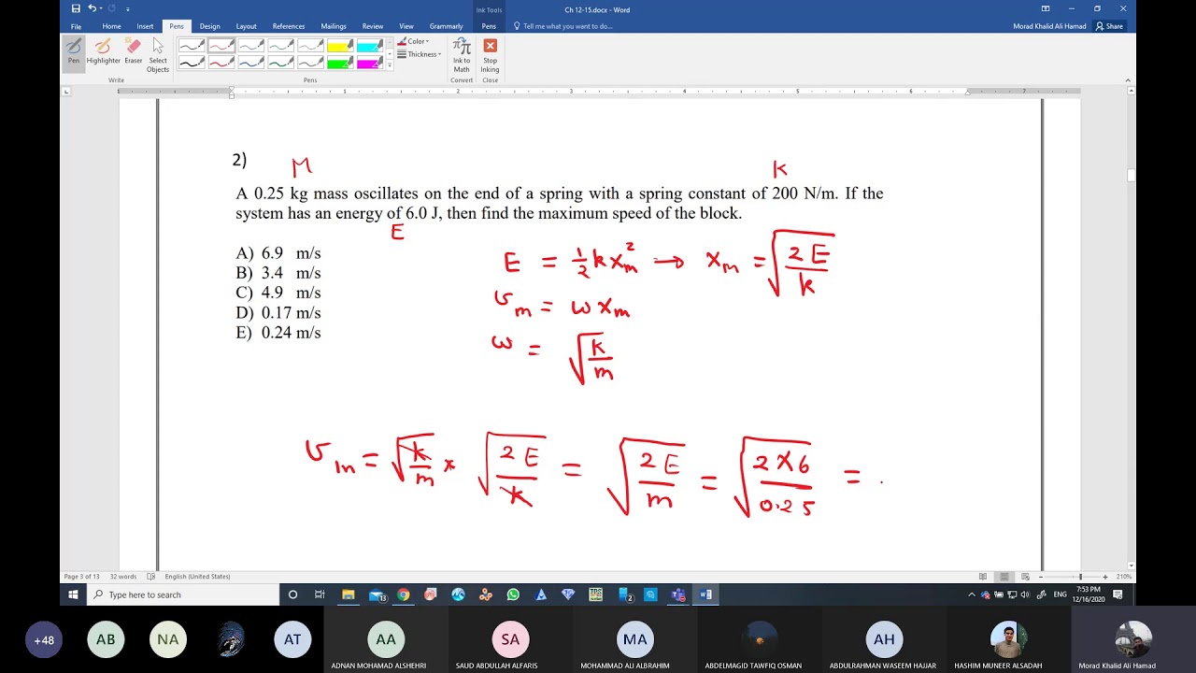Switch to the References tab
Screen dimensions: 1196x673
[288, 26]
